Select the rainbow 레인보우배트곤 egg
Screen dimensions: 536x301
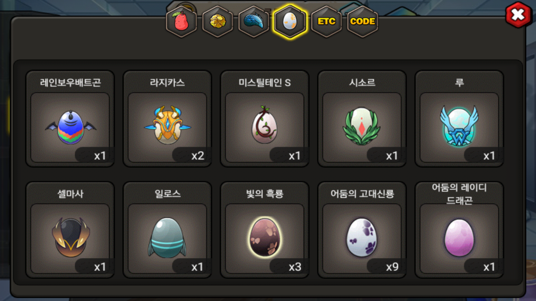[70, 127]
